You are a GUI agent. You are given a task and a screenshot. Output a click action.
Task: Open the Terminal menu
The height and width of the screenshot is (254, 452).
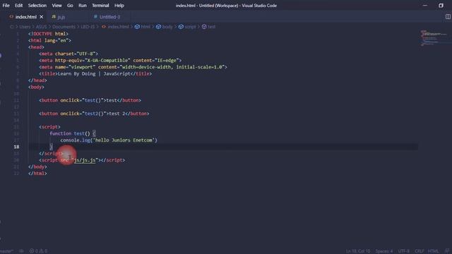(x=100, y=6)
